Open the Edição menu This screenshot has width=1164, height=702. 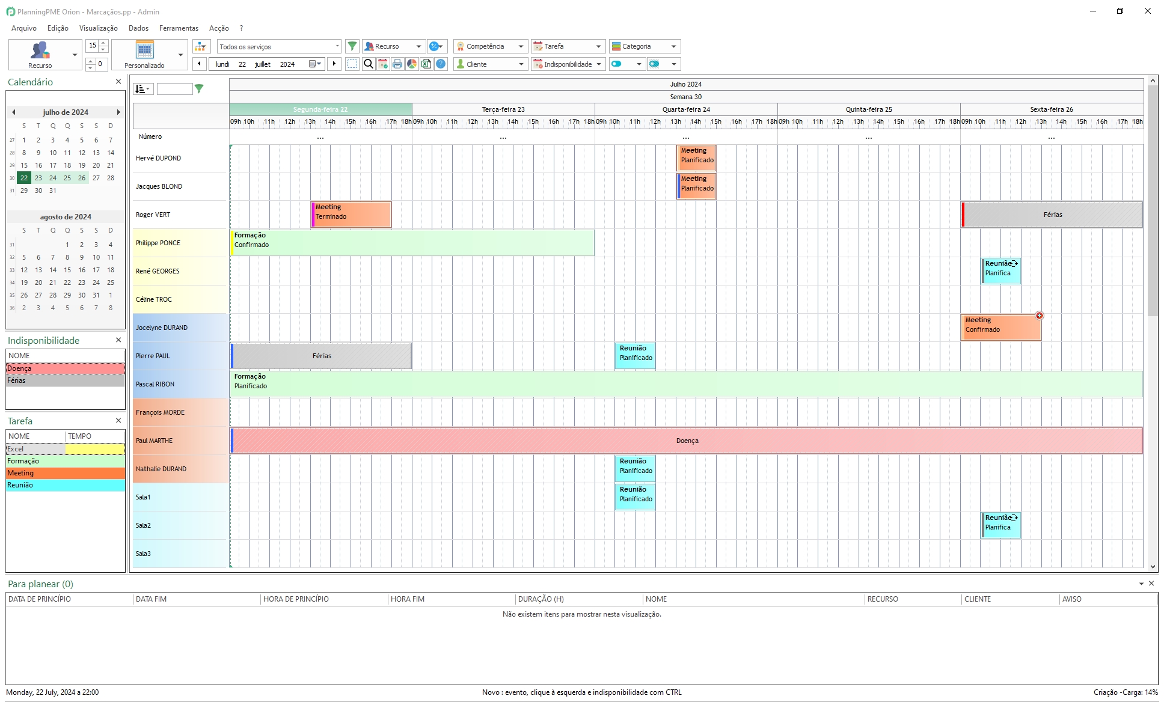(58, 28)
